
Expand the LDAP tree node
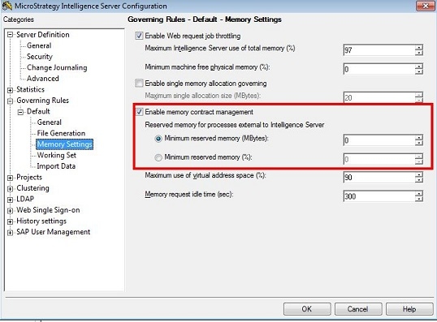click(x=10, y=200)
